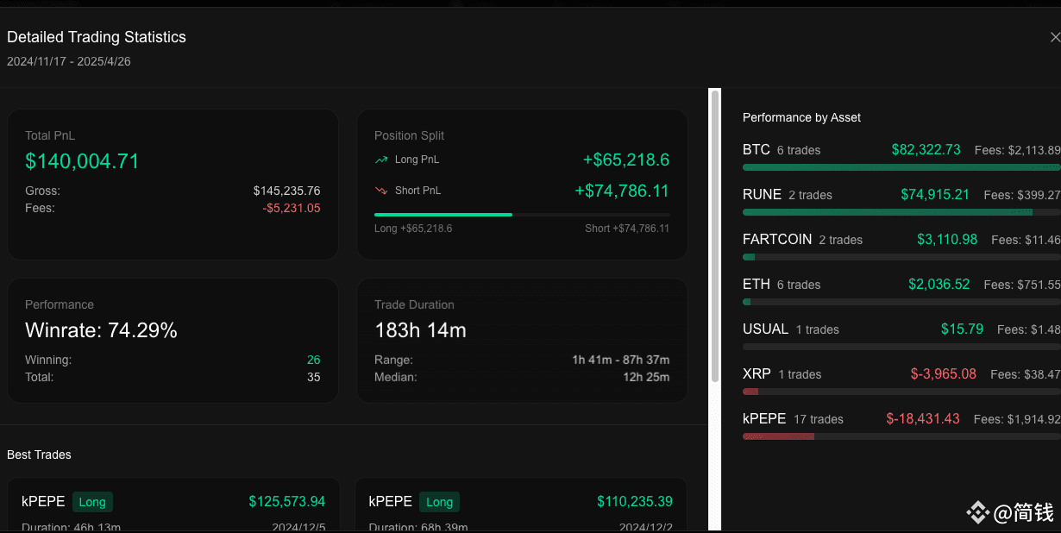The height and width of the screenshot is (533, 1061).
Task: Click the Short +$74,786.11 label under split bar
Action: click(627, 229)
